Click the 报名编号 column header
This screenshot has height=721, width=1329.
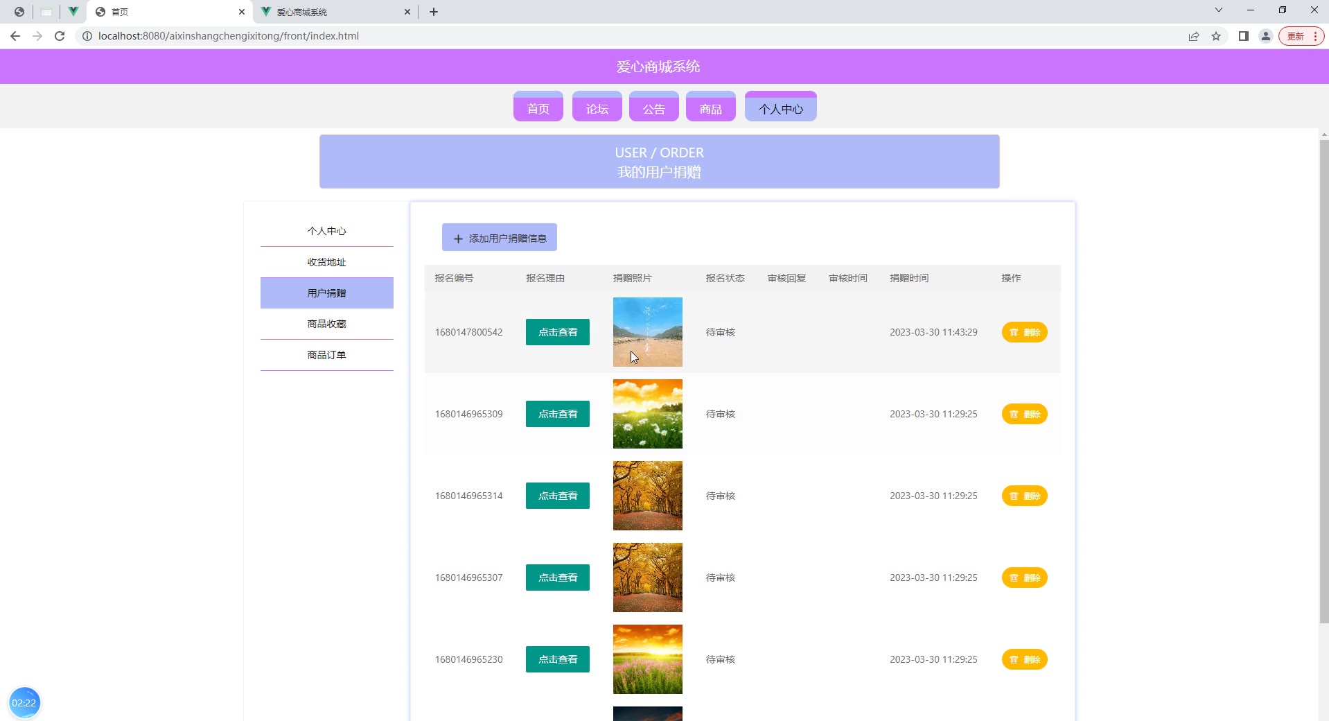[x=455, y=278]
